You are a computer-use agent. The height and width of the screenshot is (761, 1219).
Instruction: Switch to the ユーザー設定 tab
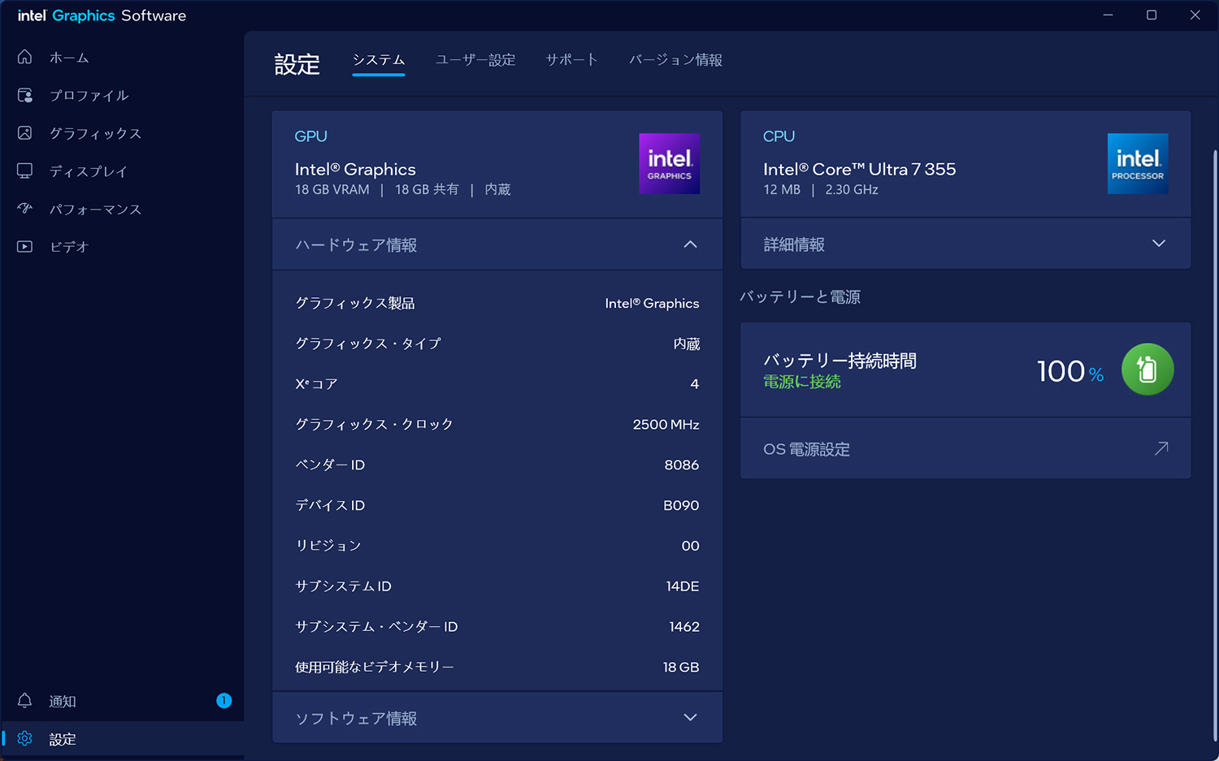pos(475,59)
